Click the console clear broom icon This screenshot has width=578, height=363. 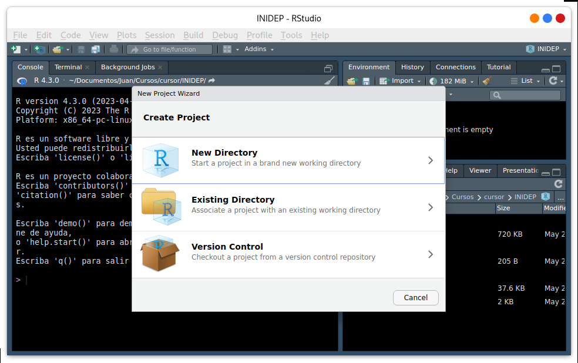click(x=330, y=80)
